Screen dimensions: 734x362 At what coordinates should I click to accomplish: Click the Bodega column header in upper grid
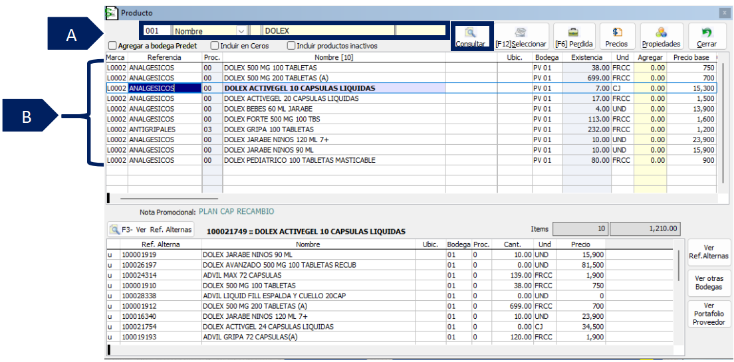547,57
